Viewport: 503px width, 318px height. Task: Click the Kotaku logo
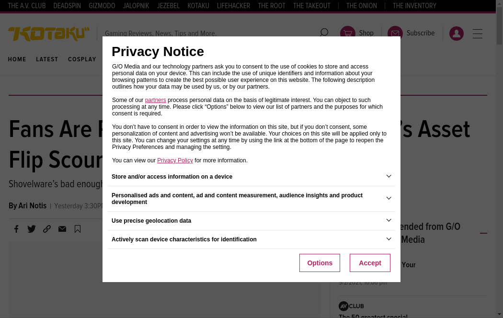[x=48, y=34]
